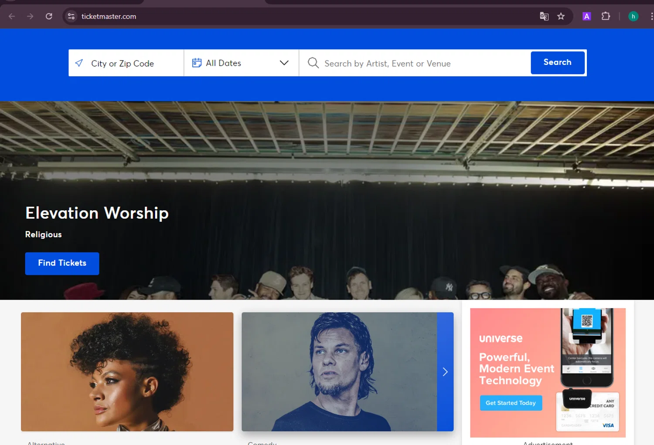The image size is (654, 445).
Task: Open the Elevation Worship headline
Action: 97,213
